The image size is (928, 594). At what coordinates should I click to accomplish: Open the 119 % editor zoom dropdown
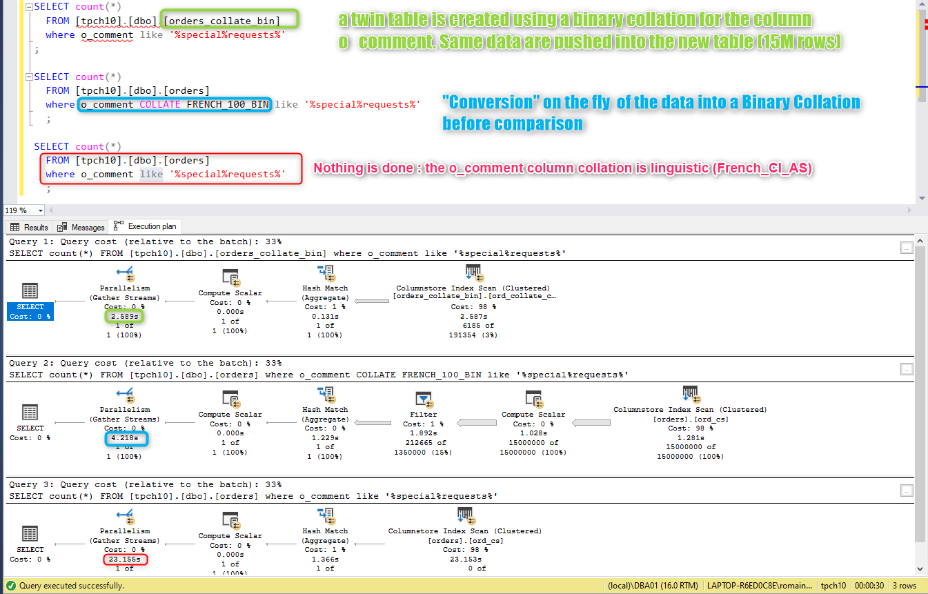pos(41,210)
